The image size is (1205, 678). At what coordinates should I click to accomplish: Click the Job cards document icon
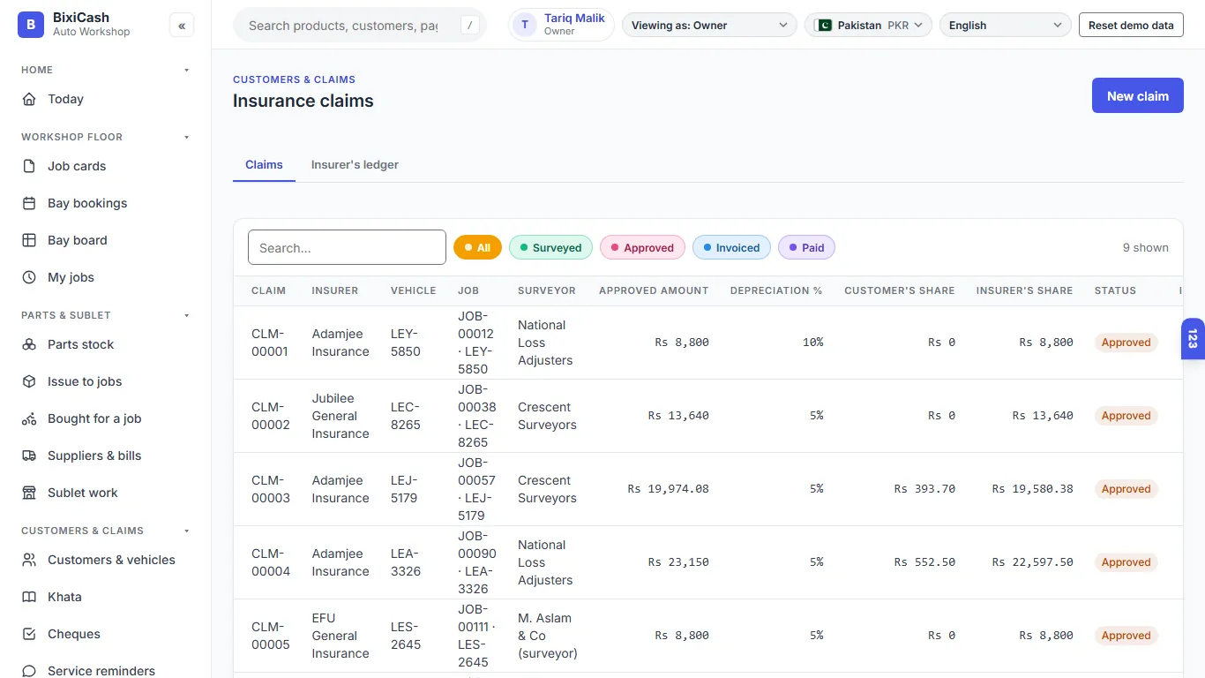click(29, 166)
